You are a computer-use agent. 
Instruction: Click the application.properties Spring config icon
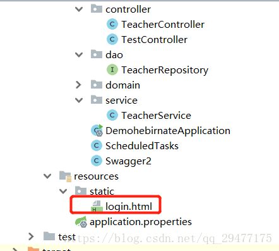[81, 222]
